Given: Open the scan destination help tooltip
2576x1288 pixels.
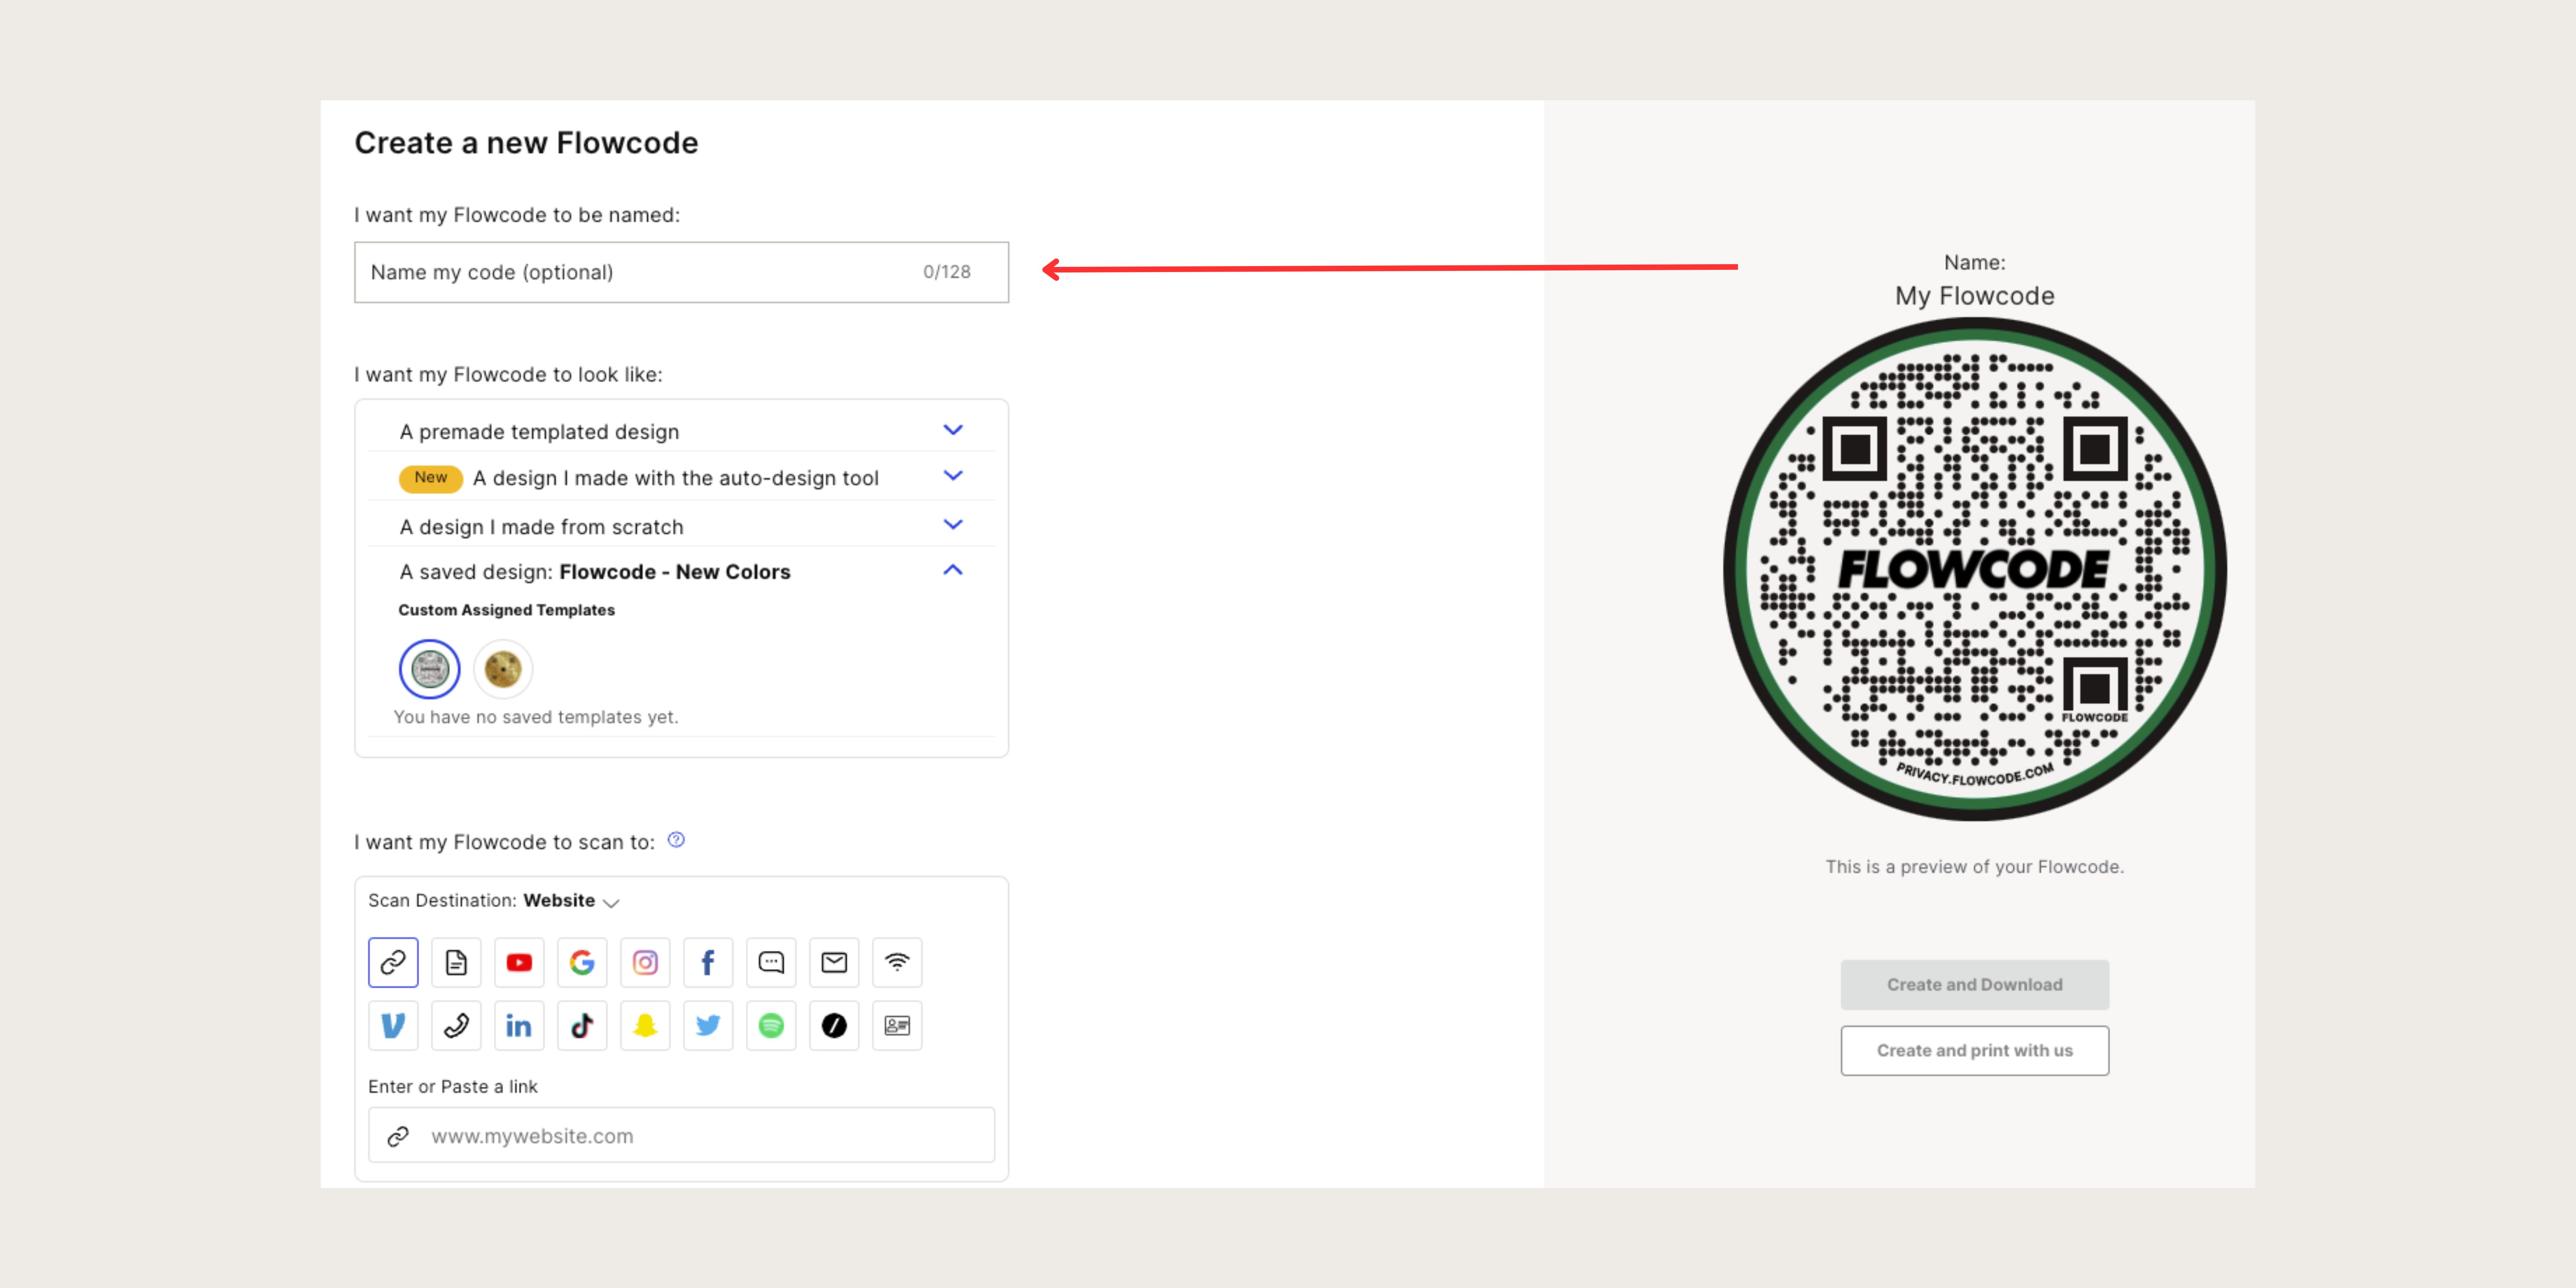Looking at the screenshot, I should coord(676,840).
